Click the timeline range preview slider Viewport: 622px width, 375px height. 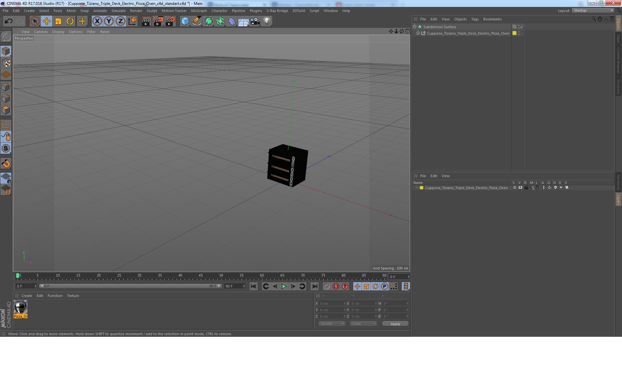tap(130, 286)
